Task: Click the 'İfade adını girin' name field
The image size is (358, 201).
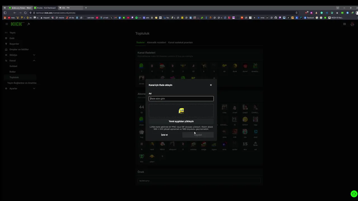Action: tap(181, 99)
